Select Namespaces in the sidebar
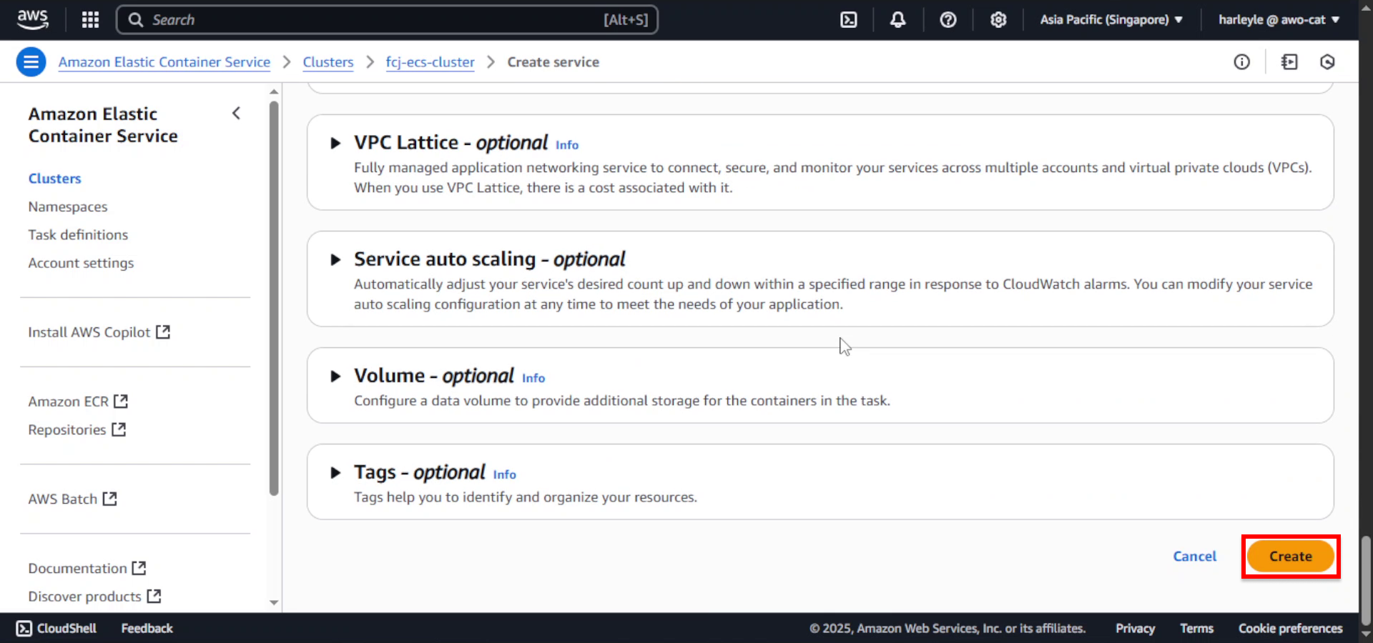The height and width of the screenshot is (643, 1373). [68, 206]
